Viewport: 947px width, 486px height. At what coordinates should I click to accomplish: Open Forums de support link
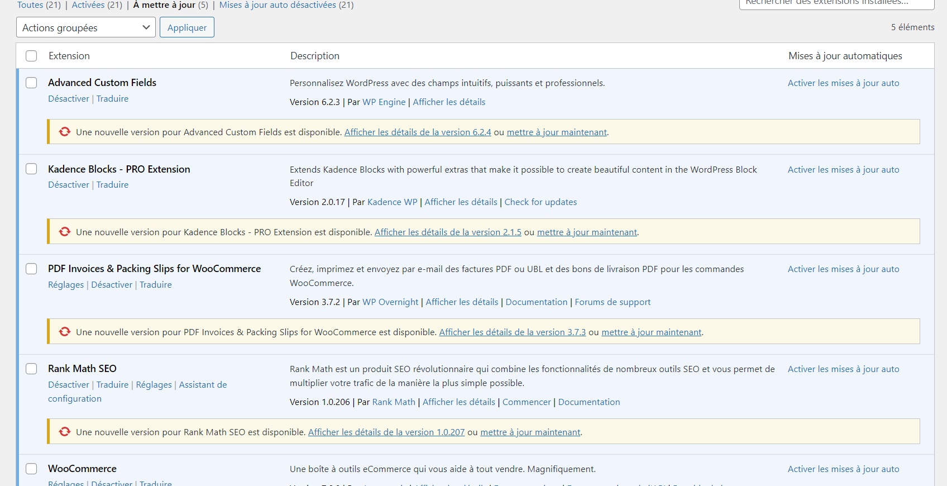(x=613, y=302)
